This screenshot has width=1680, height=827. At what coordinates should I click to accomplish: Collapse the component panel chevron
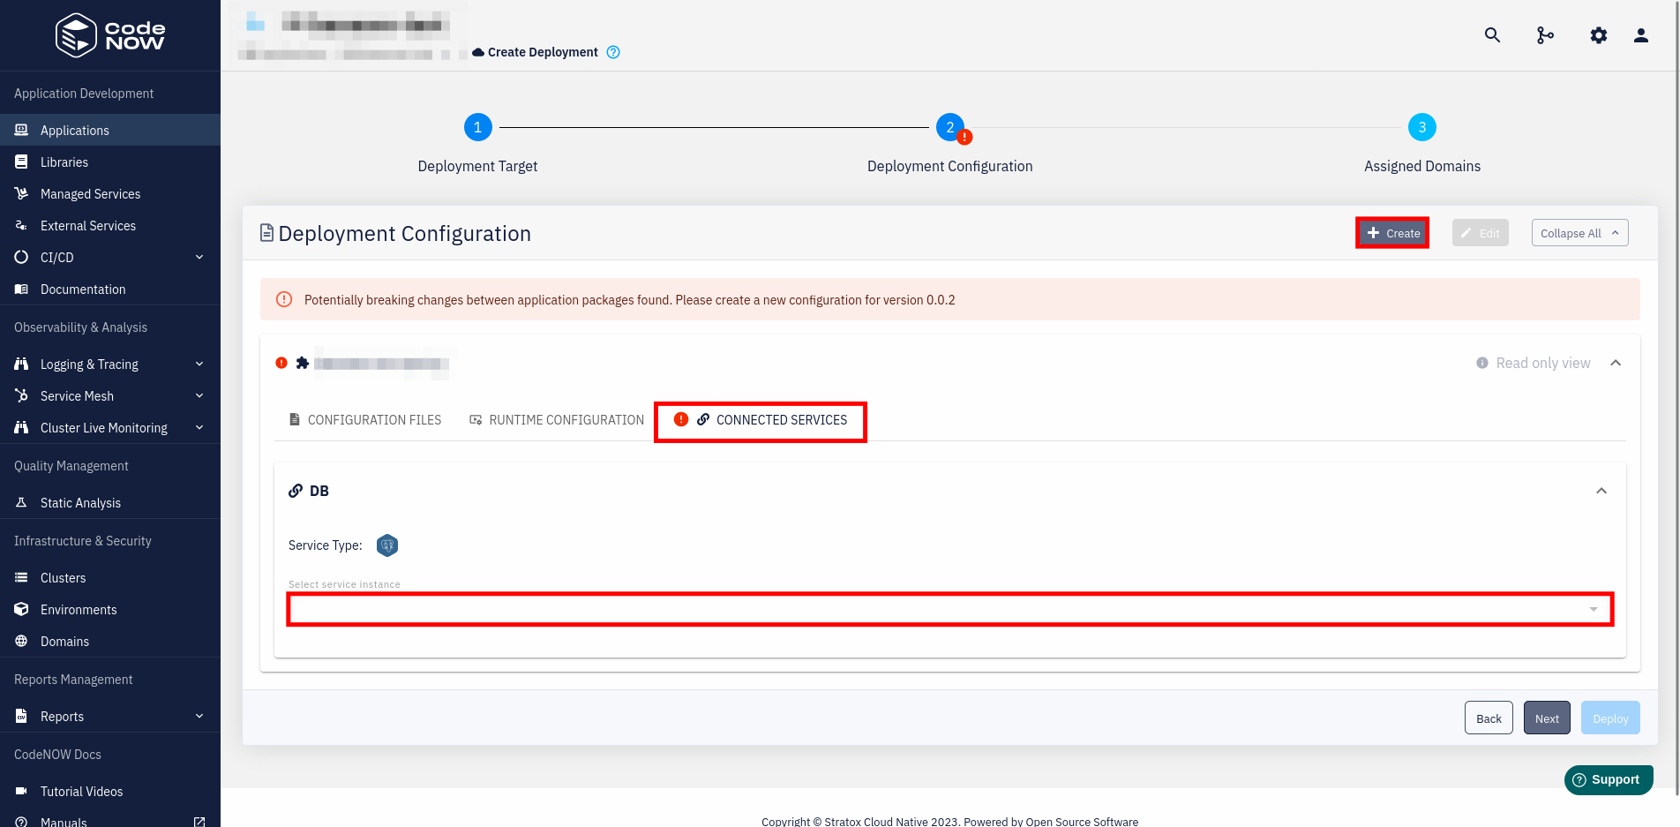[1616, 363]
